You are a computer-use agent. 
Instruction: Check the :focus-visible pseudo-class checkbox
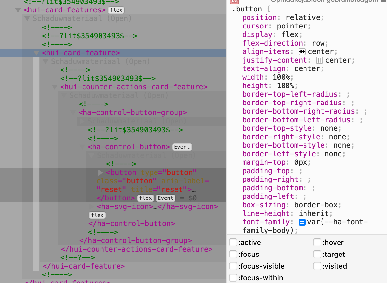(233, 266)
